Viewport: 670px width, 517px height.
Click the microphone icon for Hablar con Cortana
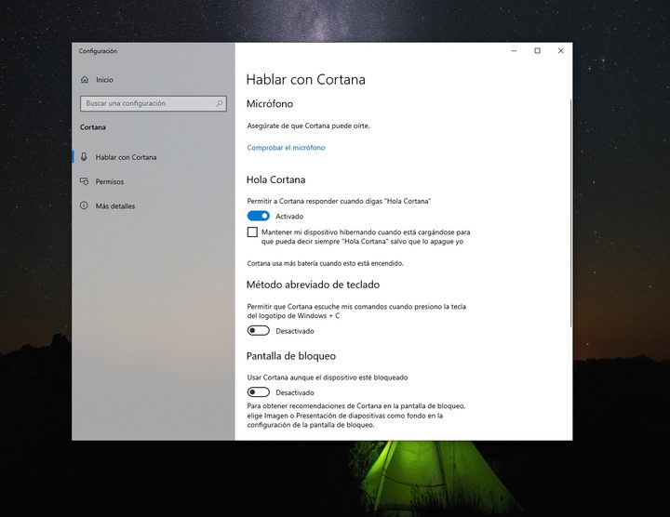click(x=84, y=156)
